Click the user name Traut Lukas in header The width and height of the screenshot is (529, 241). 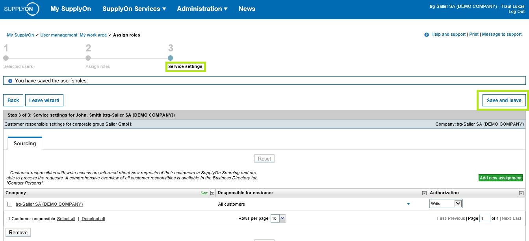click(x=513, y=7)
